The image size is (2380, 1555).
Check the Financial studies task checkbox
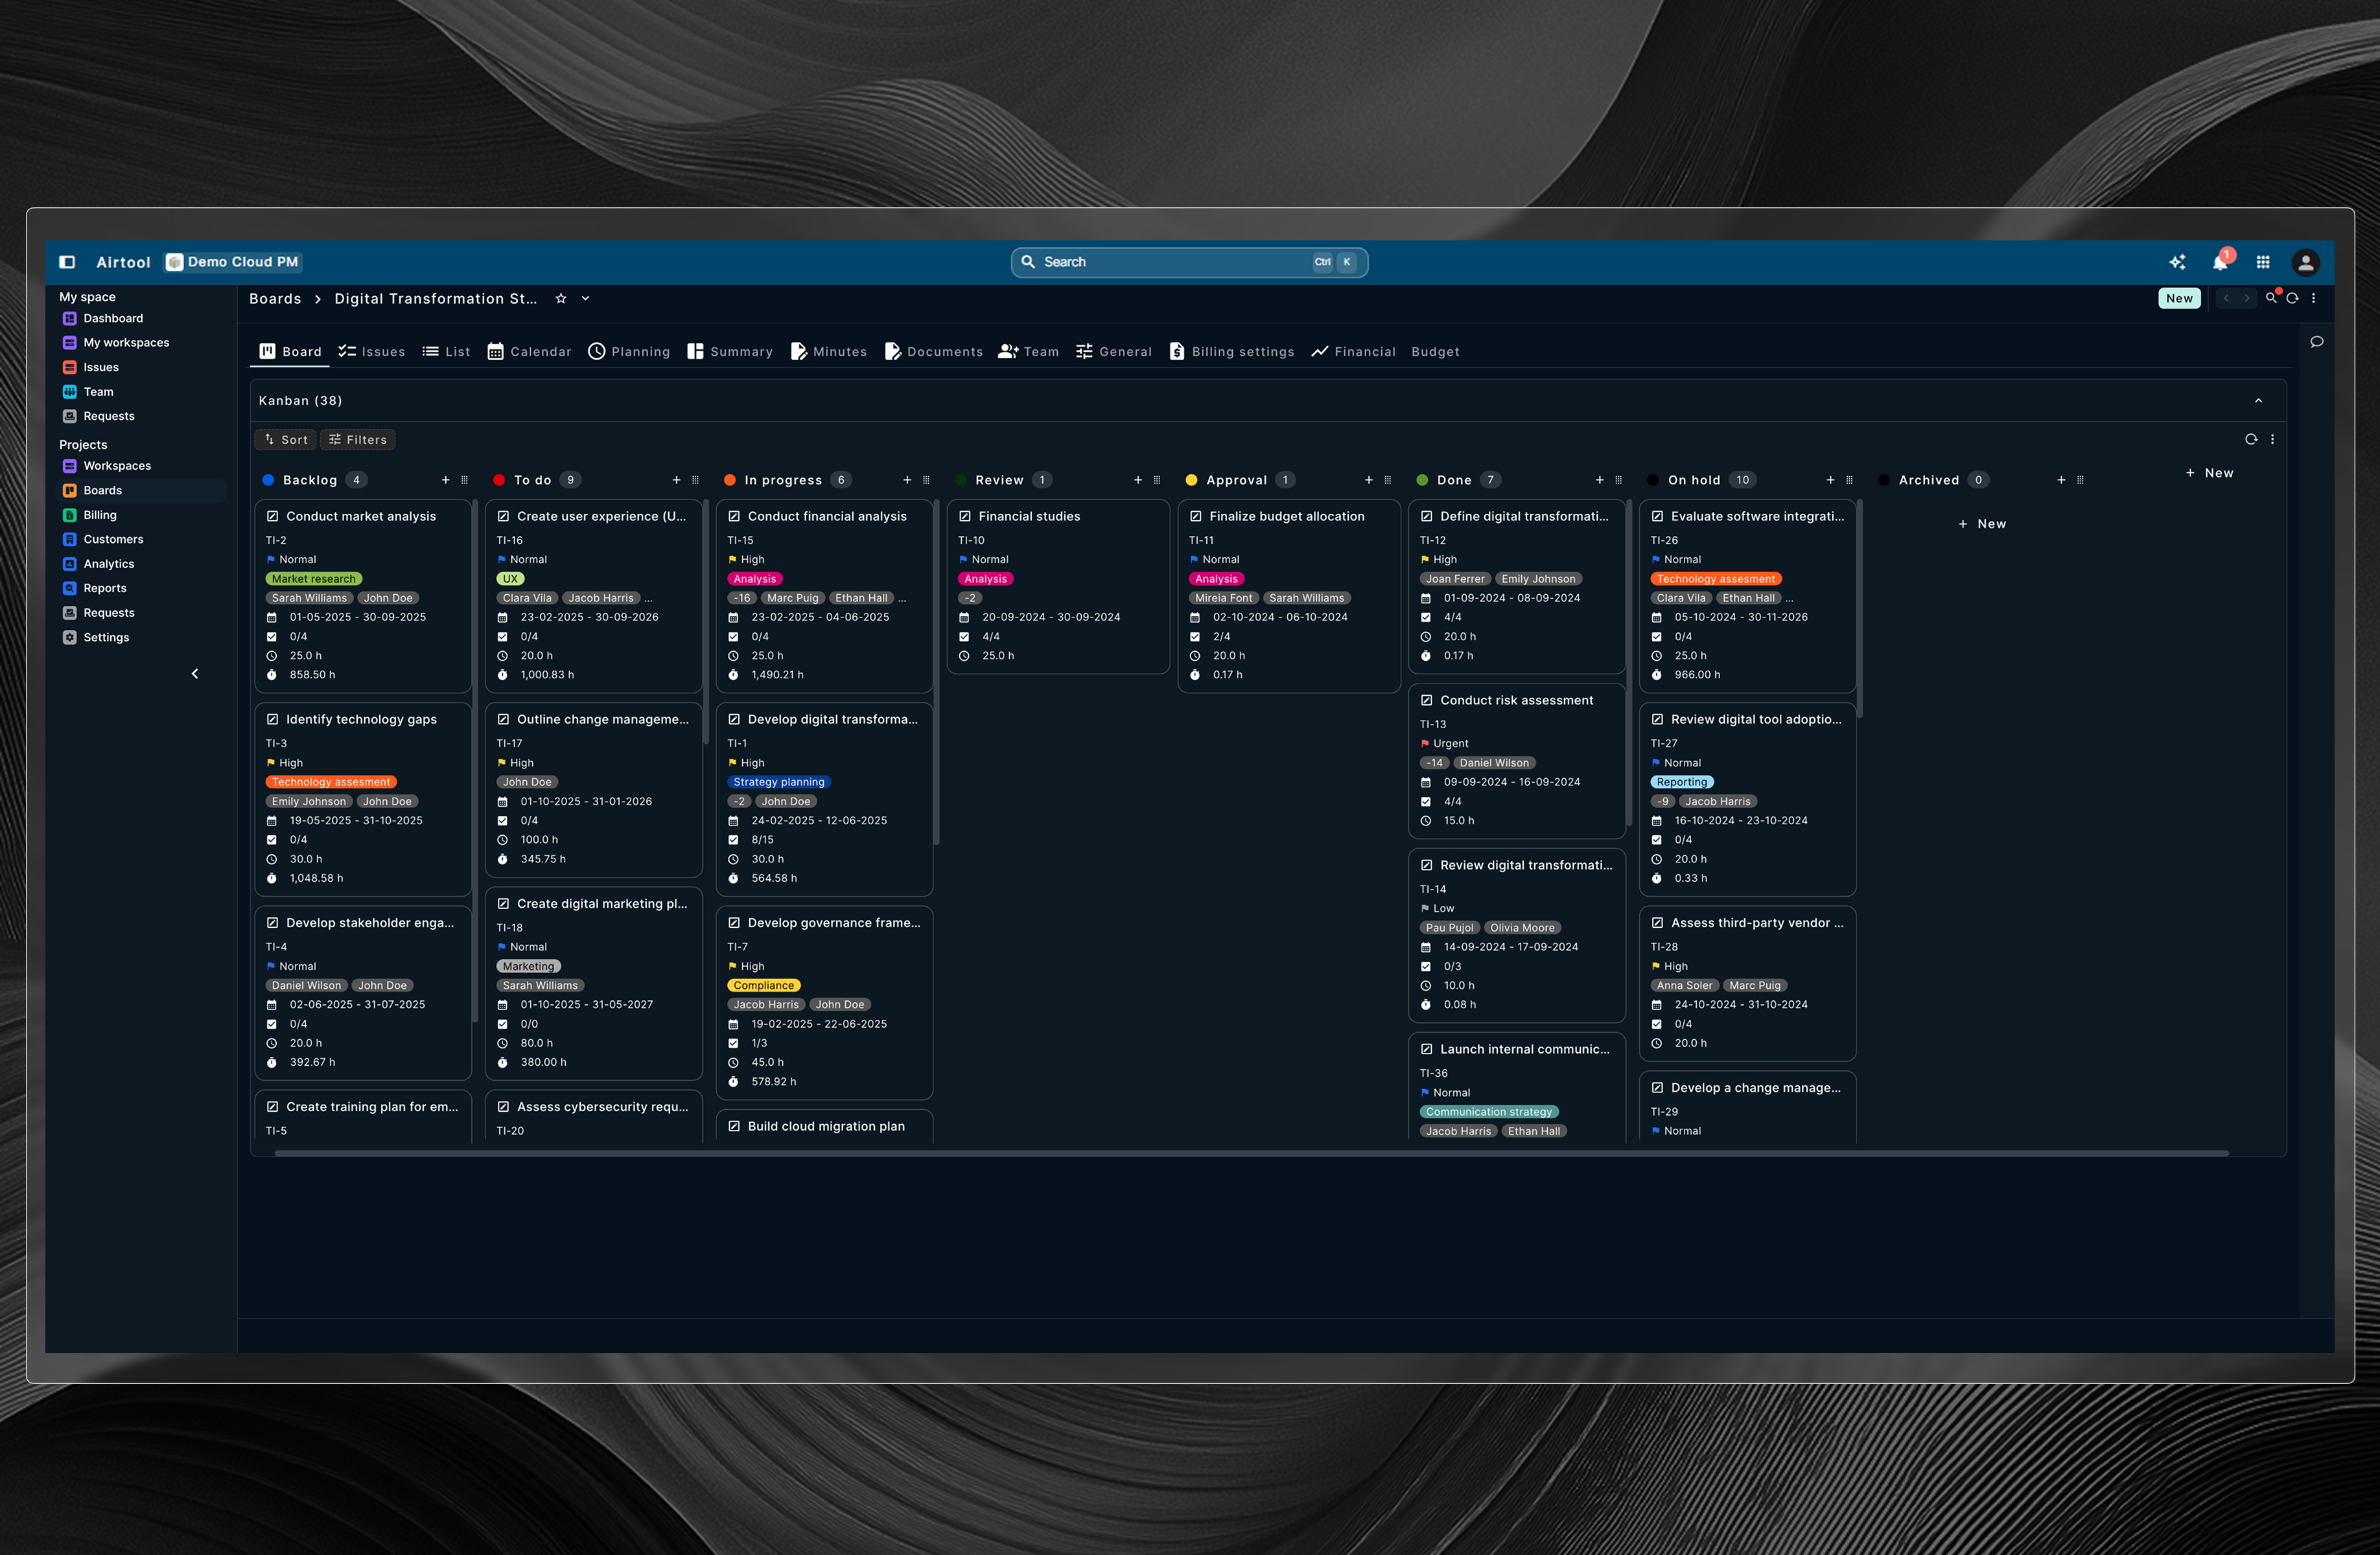coord(964,516)
